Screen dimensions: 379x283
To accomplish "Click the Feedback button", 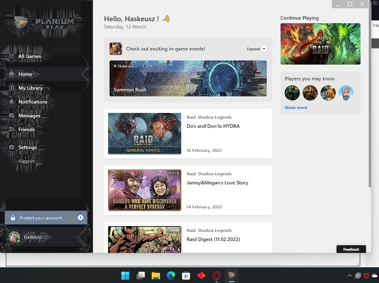I will [351, 249].
